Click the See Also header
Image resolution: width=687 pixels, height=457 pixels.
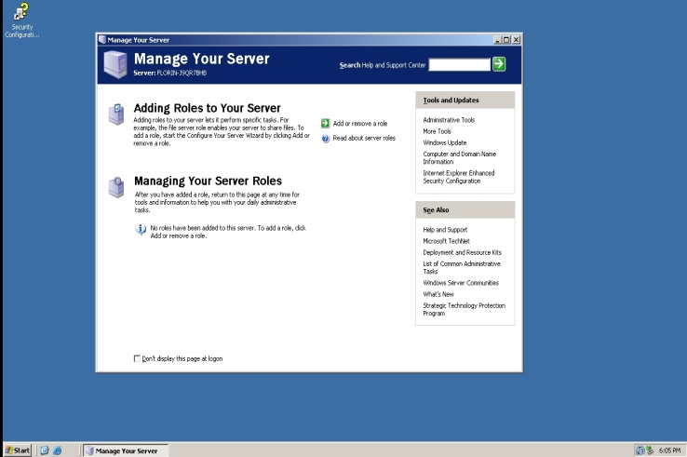point(465,209)
